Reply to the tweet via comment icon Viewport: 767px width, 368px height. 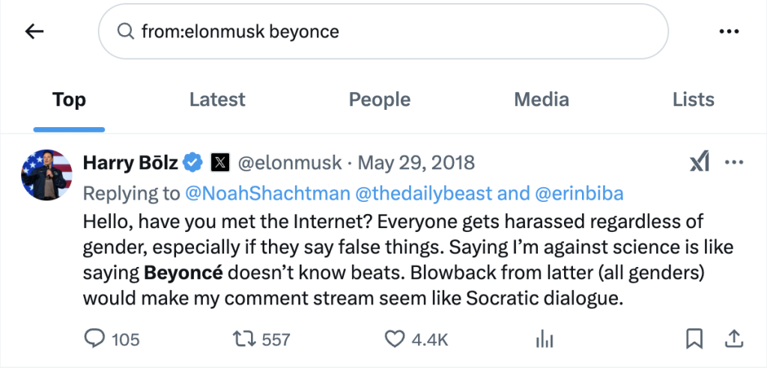(94, 339)
